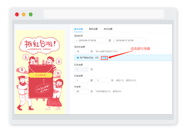Click the 账户剩余红包：0元 text
The width and height of the screenshot is (186, 131).
pos(89,58)
